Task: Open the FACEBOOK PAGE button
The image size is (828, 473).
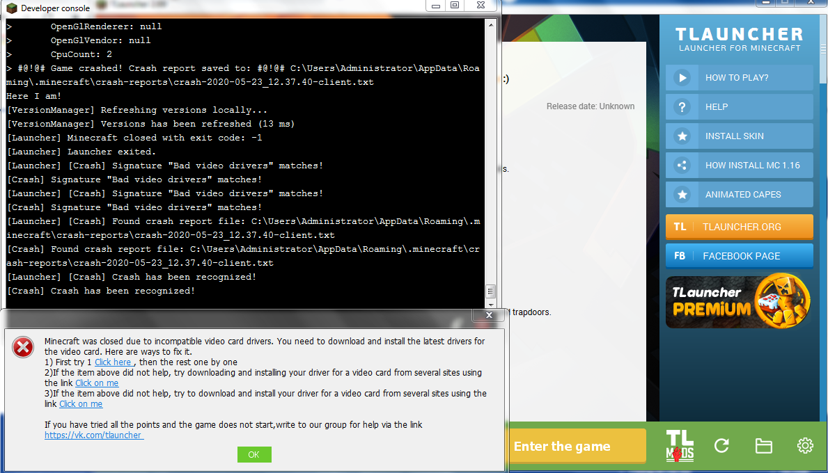Action: tap(740, 256)
